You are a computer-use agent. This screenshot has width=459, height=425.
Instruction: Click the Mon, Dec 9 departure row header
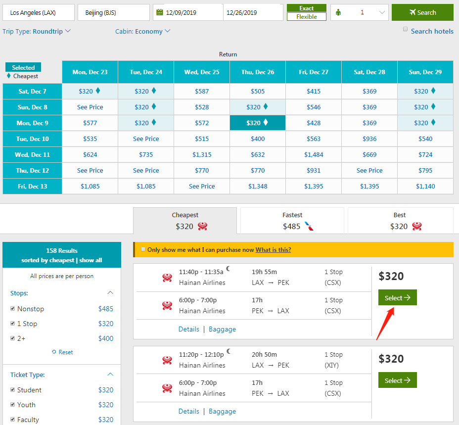pyautogui.click(x=33, y=123)
